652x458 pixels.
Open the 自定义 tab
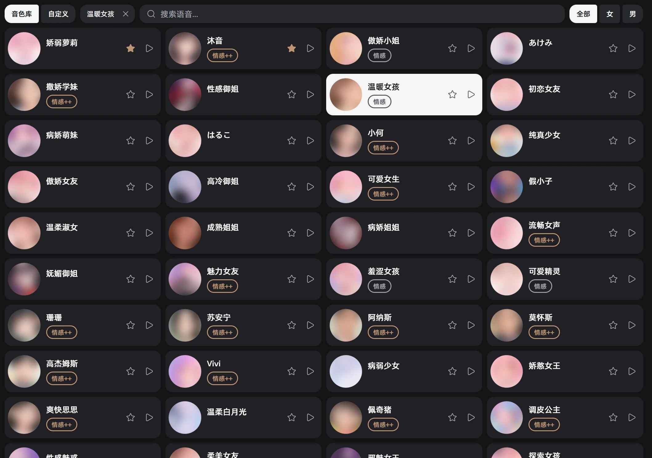click(x=58, y=14)
